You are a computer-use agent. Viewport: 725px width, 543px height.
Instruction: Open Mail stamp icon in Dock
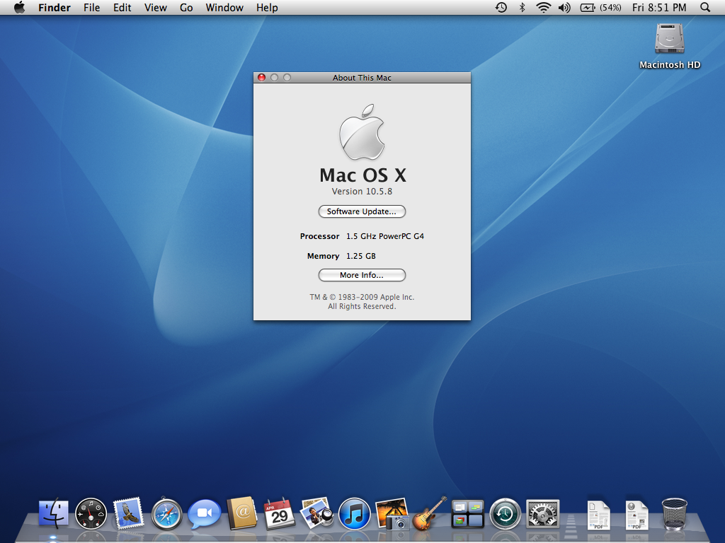(129, 513)
